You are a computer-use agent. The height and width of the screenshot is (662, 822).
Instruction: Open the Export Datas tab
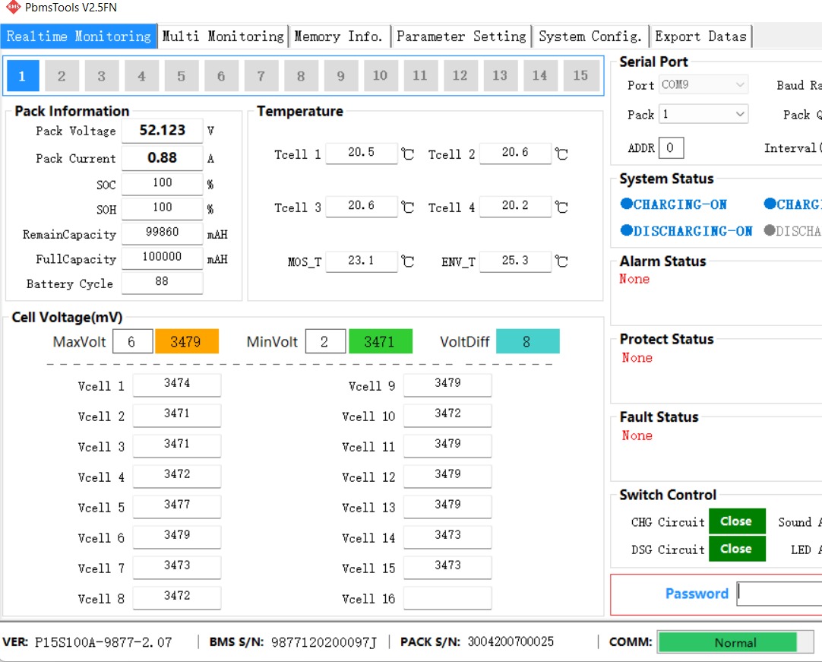pyautogui.click(x=700, y=36)
